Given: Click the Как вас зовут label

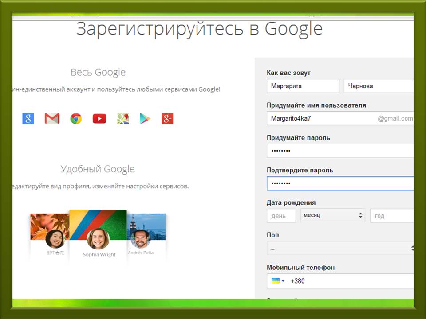Looking at the screenshot, I should 288,73.
